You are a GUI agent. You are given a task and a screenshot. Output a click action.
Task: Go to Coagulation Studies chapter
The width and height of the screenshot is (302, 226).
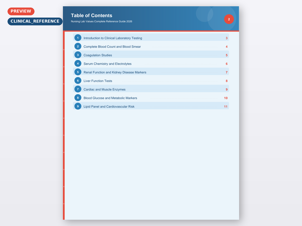[98, 55]
